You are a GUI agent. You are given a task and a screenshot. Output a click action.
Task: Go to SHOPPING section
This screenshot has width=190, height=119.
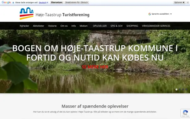(x=132, y=26)
